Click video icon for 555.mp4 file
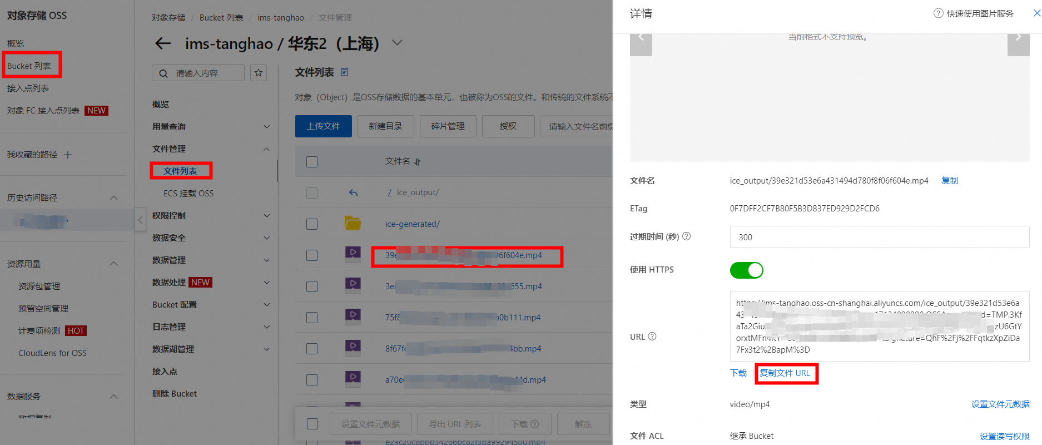Screen dimensions: 1042x445 [353, 285]
